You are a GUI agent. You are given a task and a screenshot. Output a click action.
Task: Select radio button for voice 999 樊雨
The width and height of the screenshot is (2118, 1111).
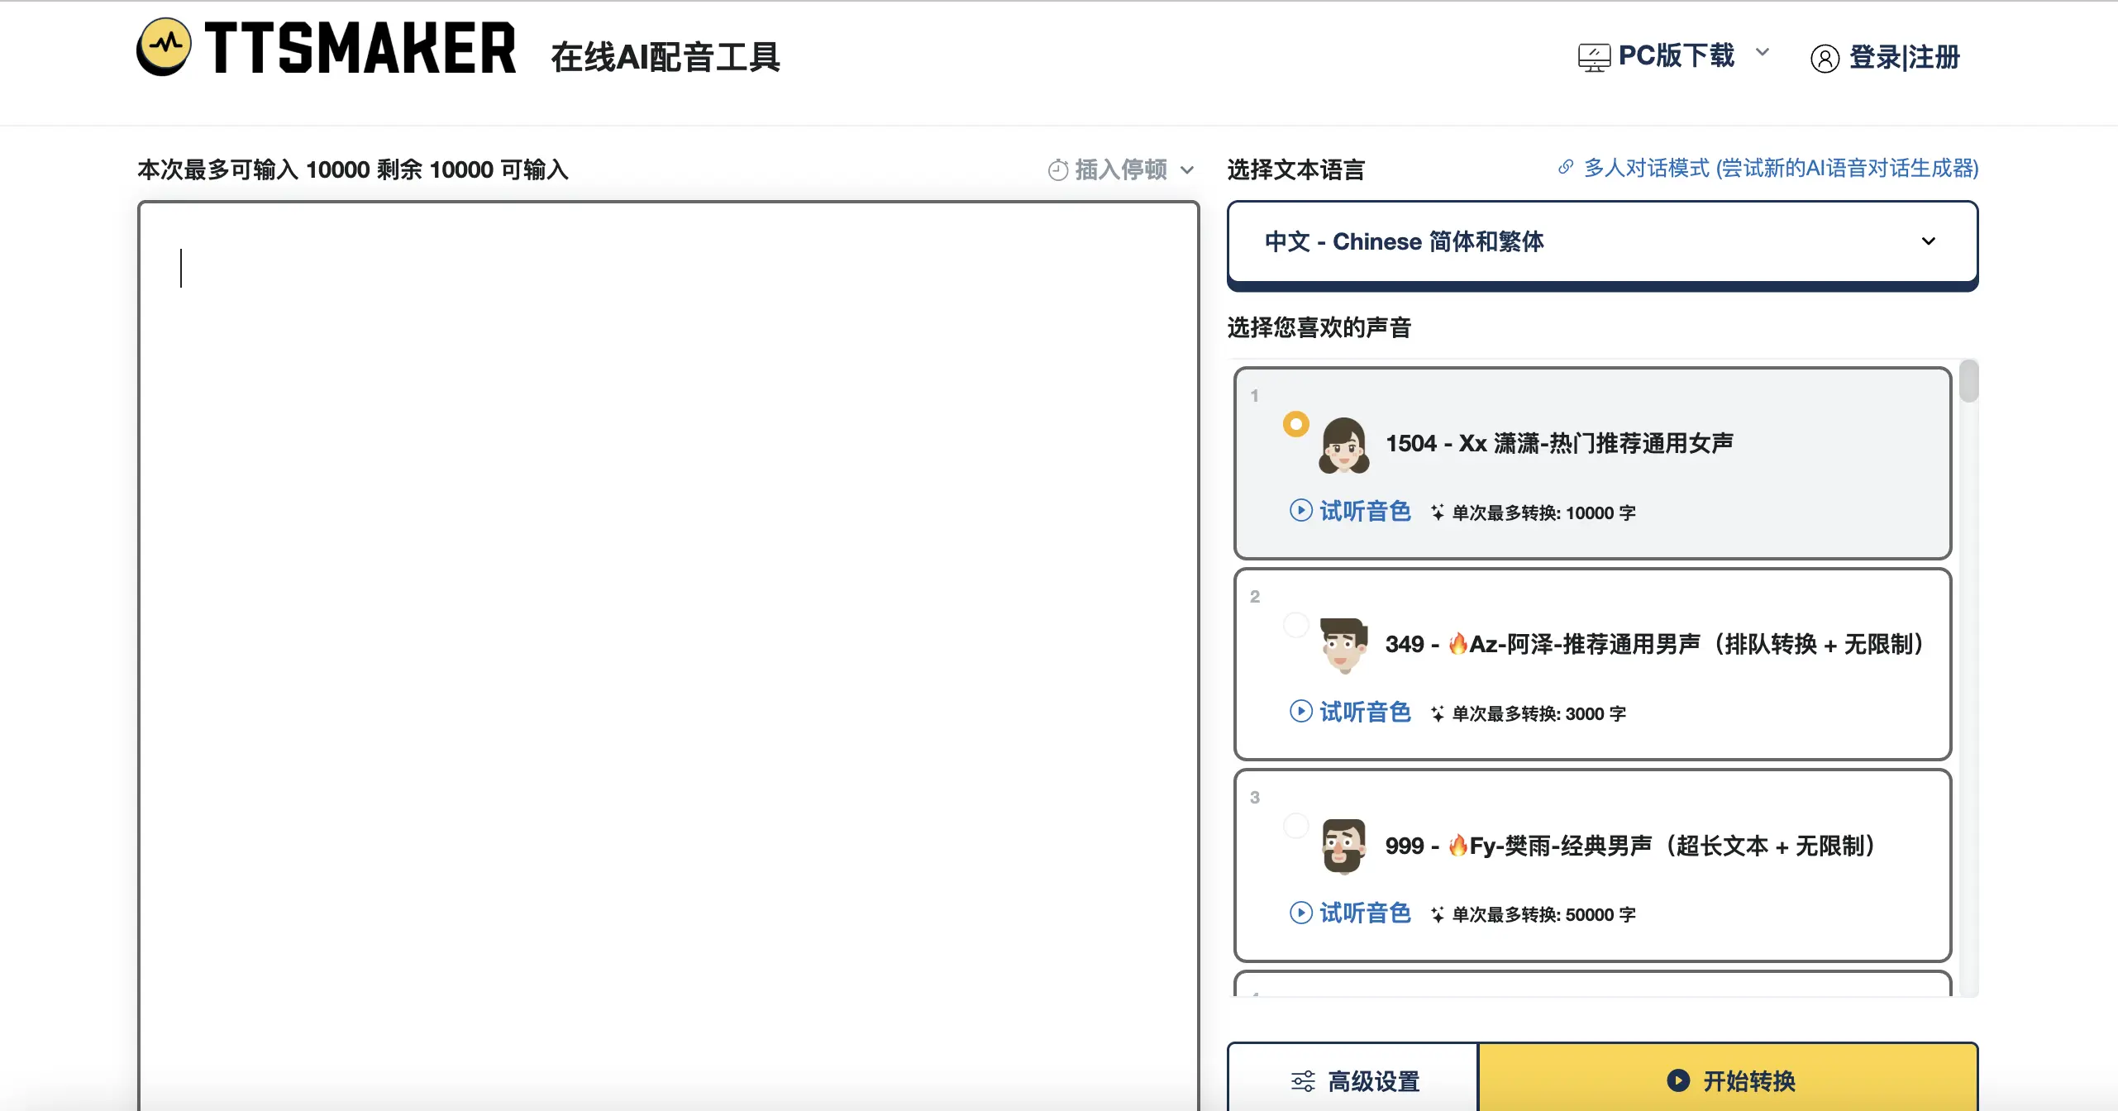click(1296, 825)
